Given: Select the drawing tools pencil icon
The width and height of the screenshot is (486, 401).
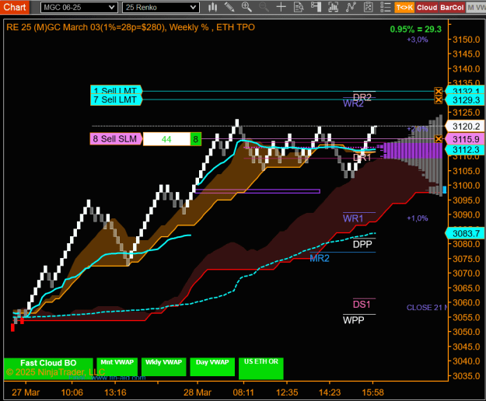Looking at the screenshot, I should [229, 7].
